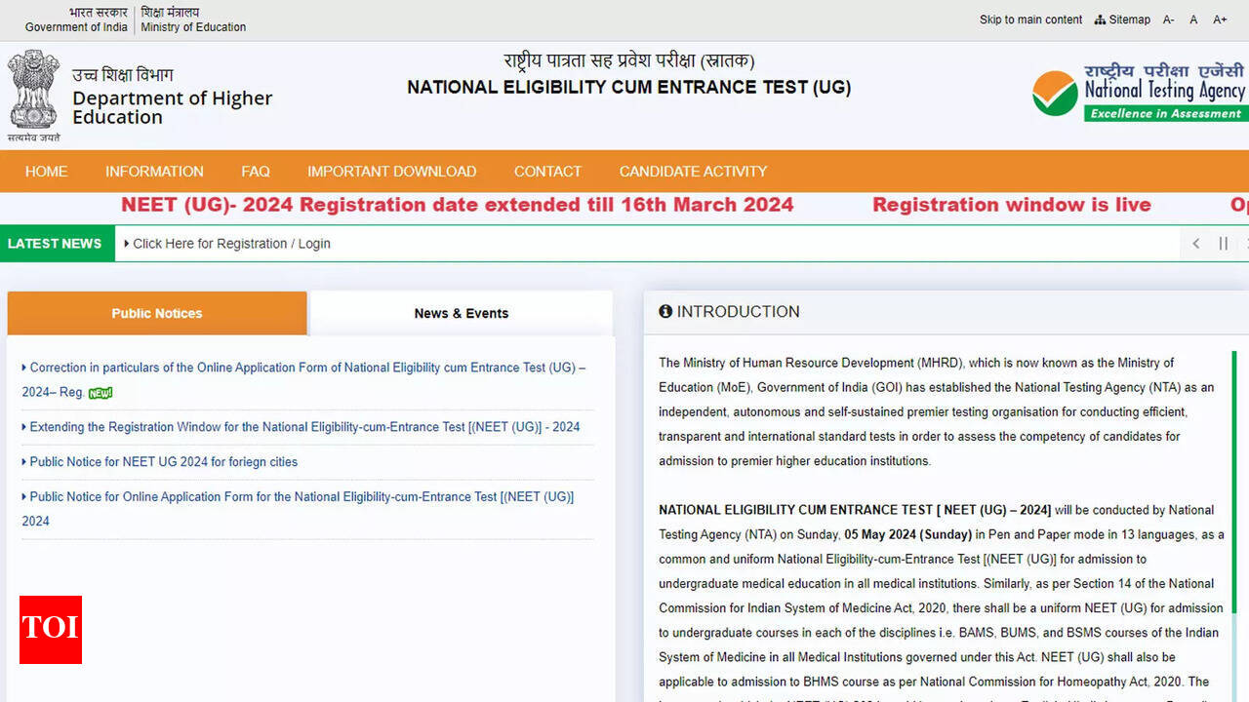Click the National Testing Agency logo

click(1139, 93)
